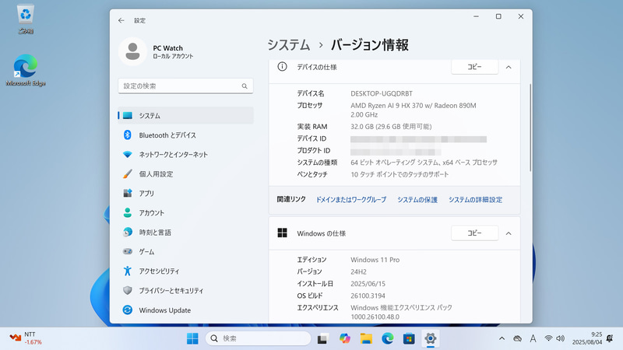
Task: Open Task View on the taskbar
Action: coord(322,338)
